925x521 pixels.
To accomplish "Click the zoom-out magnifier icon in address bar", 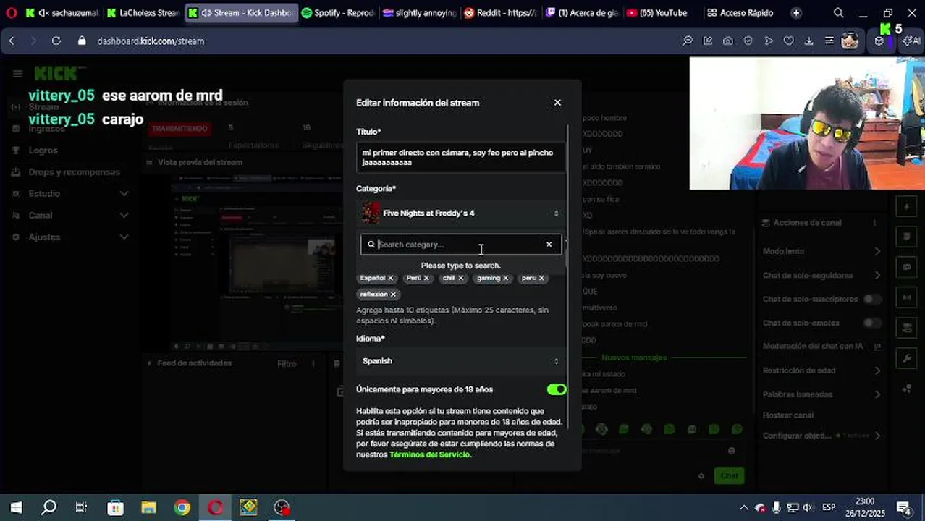I will coord(688,41).
